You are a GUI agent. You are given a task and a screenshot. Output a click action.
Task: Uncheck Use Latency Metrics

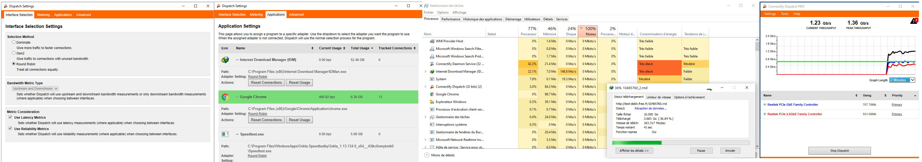pos(10,117)
